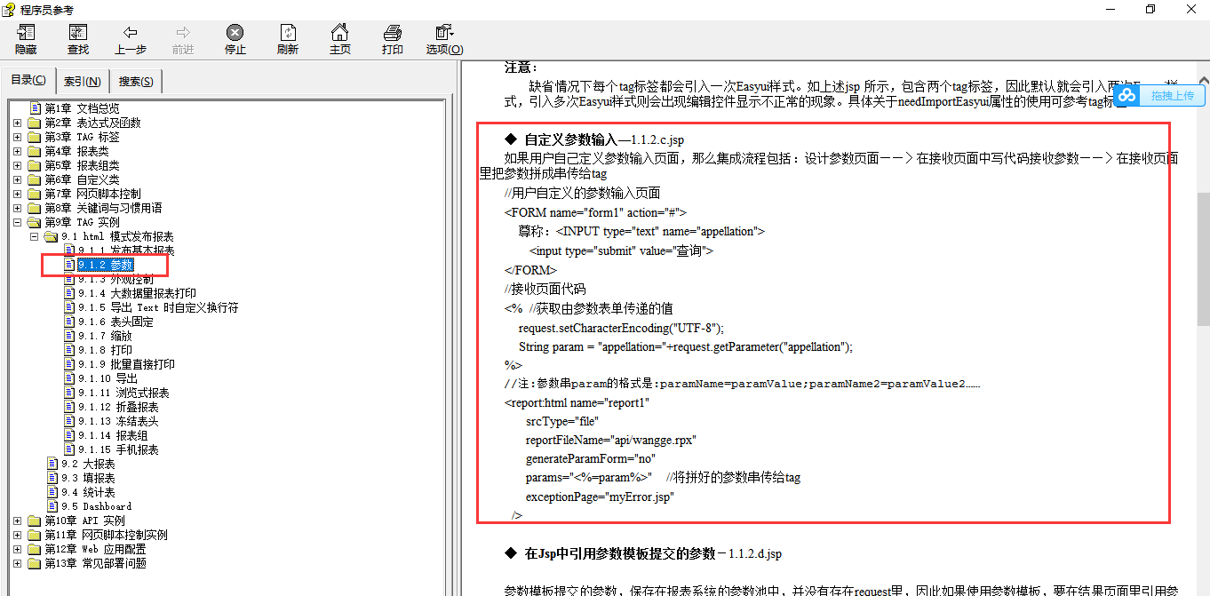Select 9.1.10 导出 topic

click(x=107, y=378)
